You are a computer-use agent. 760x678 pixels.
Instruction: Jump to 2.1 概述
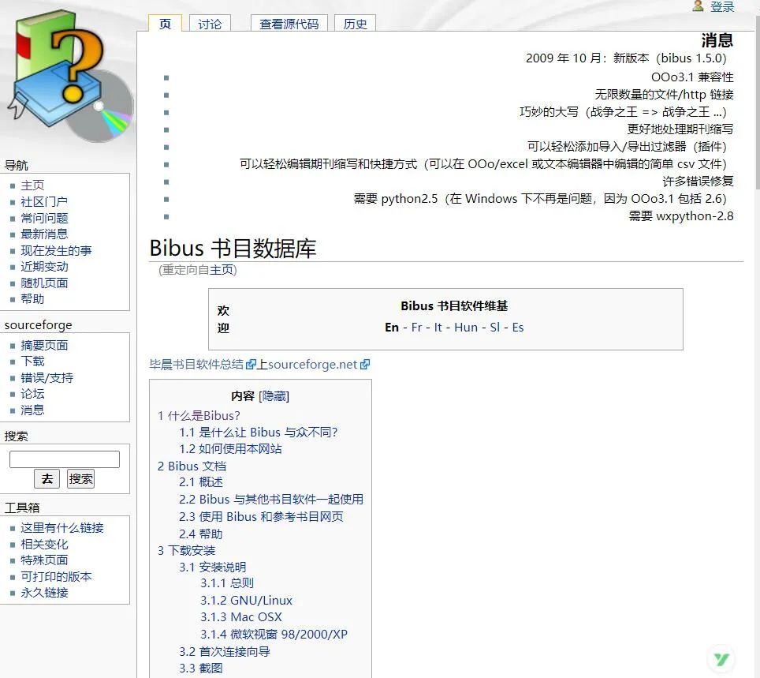(x=201, y=482)
